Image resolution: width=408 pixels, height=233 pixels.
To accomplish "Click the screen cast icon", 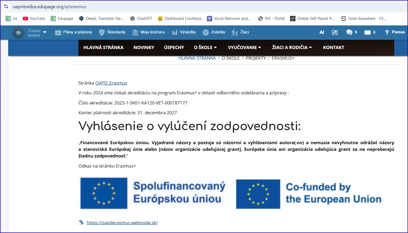I will (335, 32).
